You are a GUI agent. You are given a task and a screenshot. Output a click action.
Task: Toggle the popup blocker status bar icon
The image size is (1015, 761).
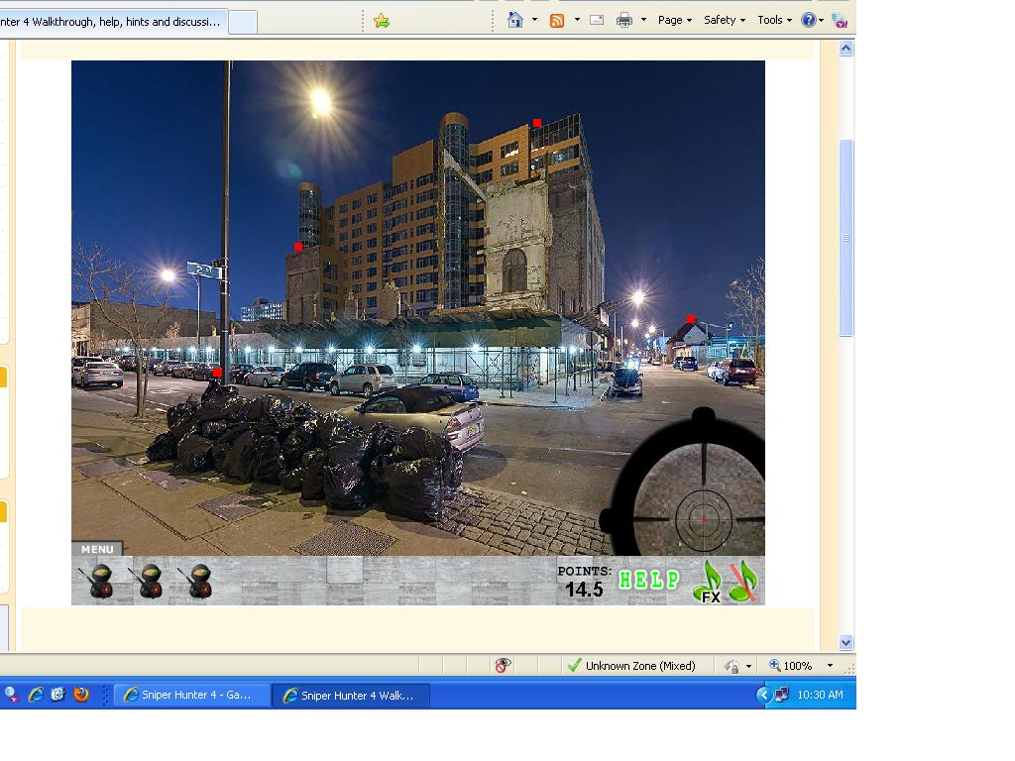504,666
